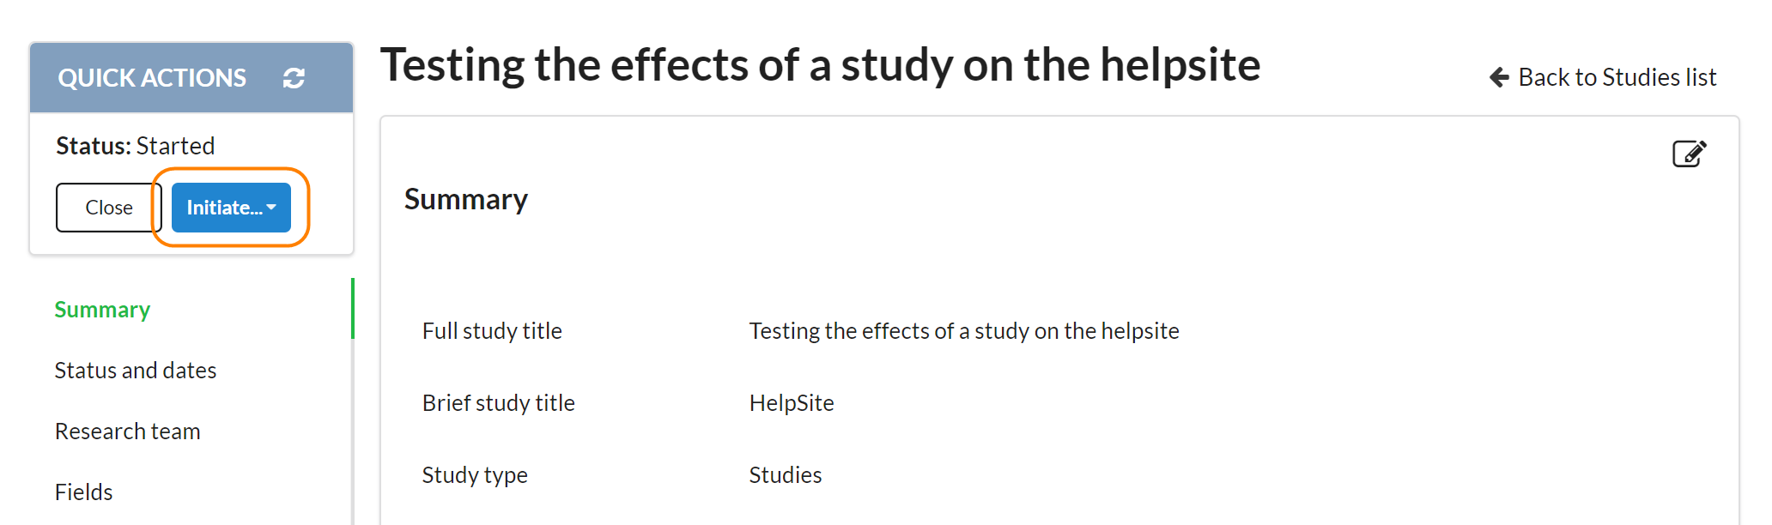Select the Summary sidebar section
The image size is (1772, 525).
tap(102, 310)
